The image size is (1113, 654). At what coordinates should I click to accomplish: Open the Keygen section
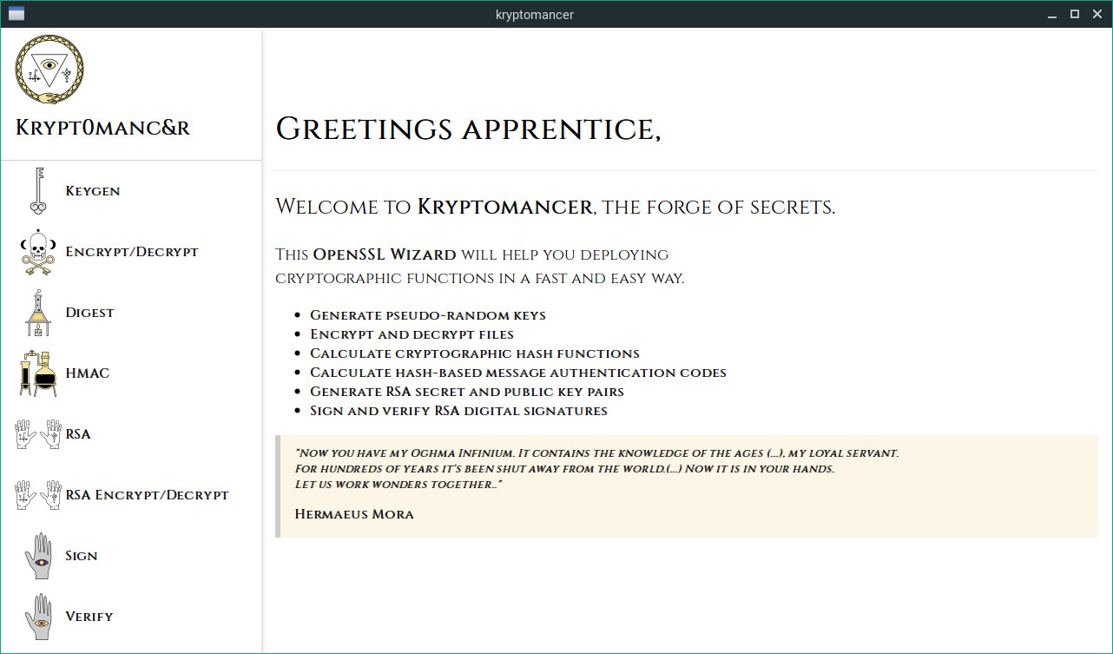93,191
